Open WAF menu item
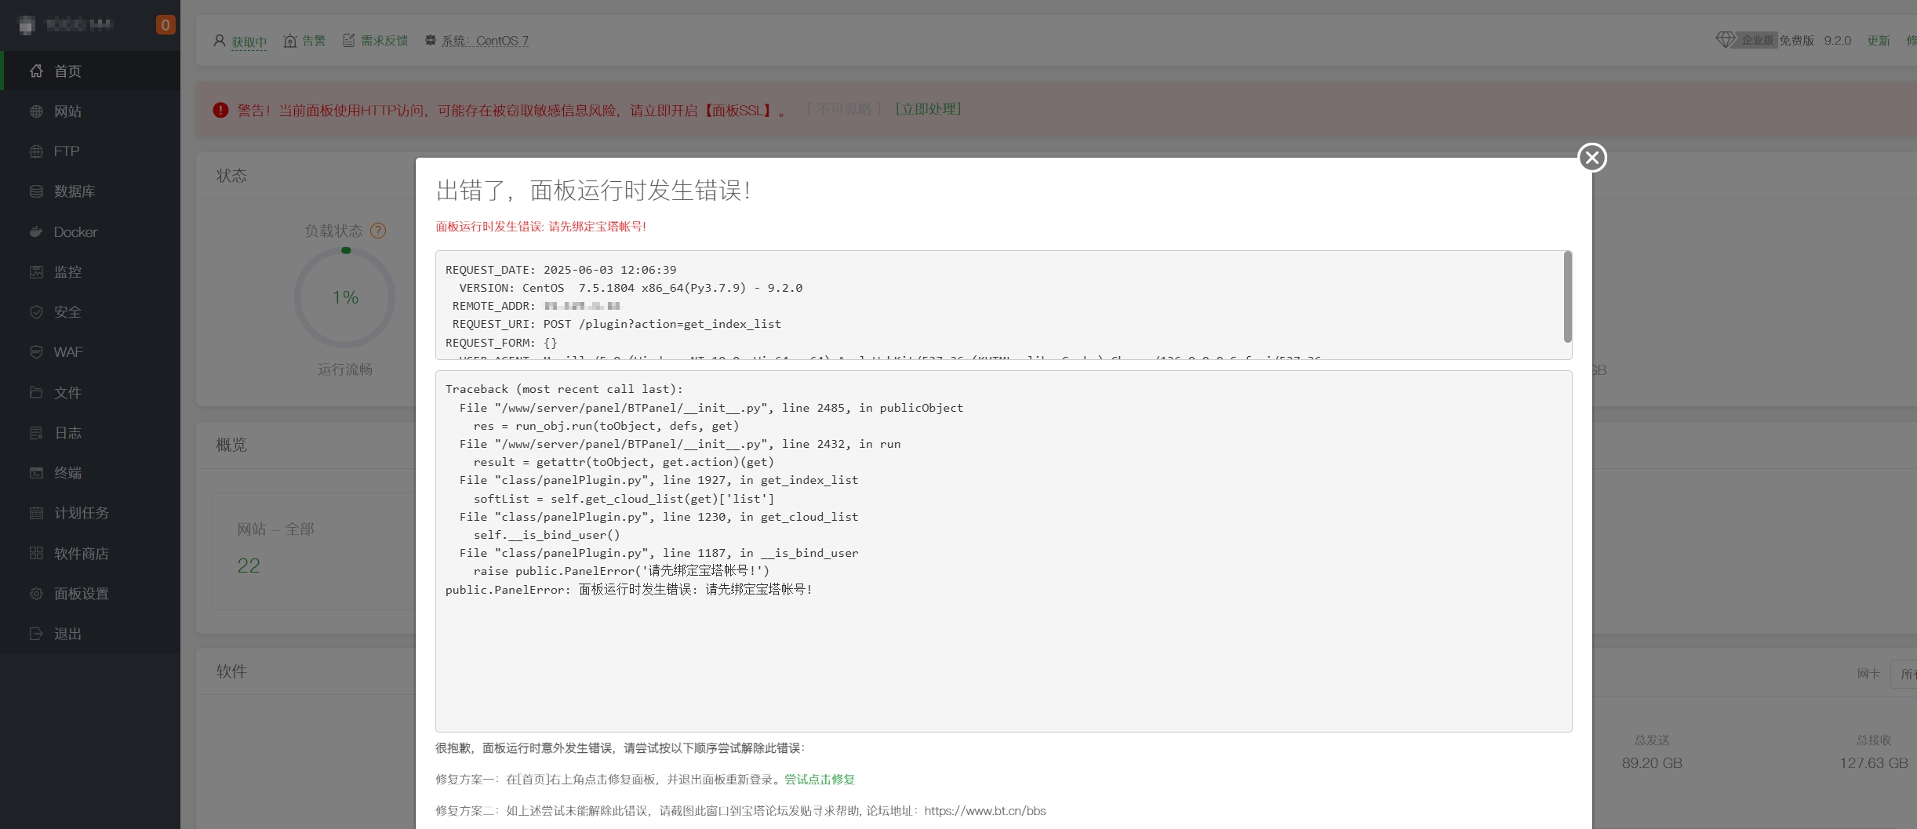1917x829 pixels. point(90,352)
